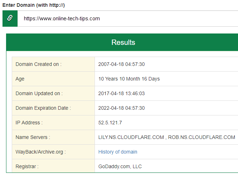Click the 10 Years 10 Month 16 Days value
238x176 pixels.
129,79
